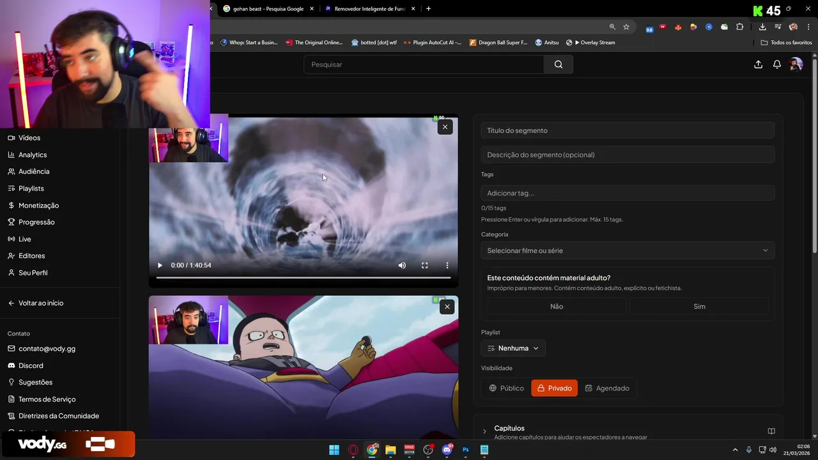This screenshot has width=818, height=460.
Task: Show hidden system tray icons
Action: tap(735, 450)
